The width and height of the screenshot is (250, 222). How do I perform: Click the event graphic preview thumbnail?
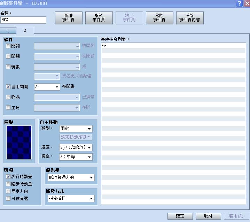[x=19, y=142]
